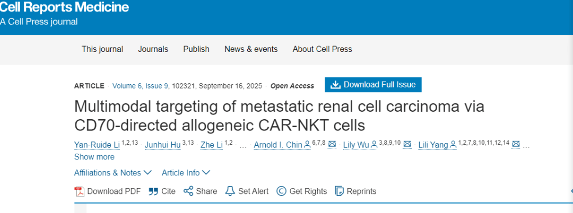
Task: Open the This journal menu
Action: click(x=102, y=49)
